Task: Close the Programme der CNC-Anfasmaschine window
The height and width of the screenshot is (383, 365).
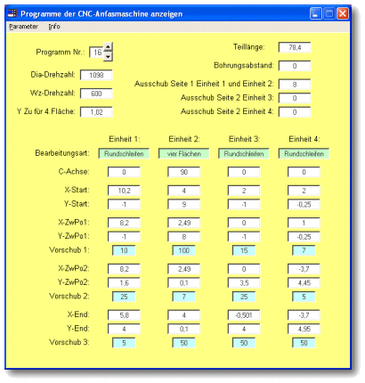Action: (x=343, y=13)
